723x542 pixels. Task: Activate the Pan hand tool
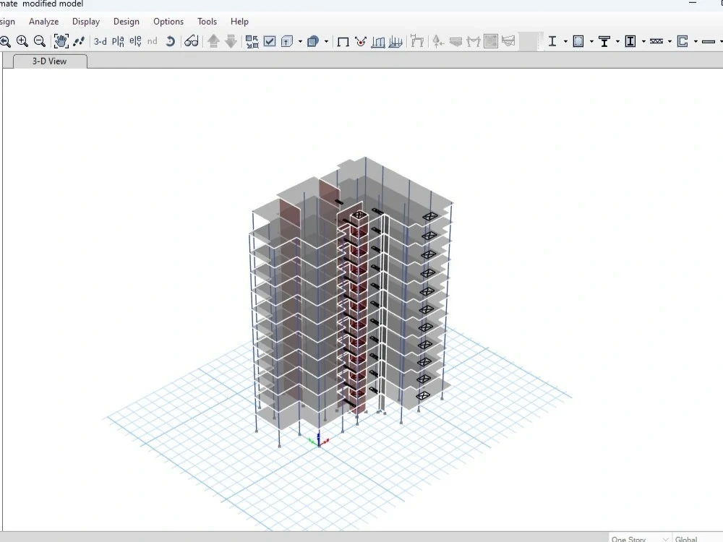(61, 41)
